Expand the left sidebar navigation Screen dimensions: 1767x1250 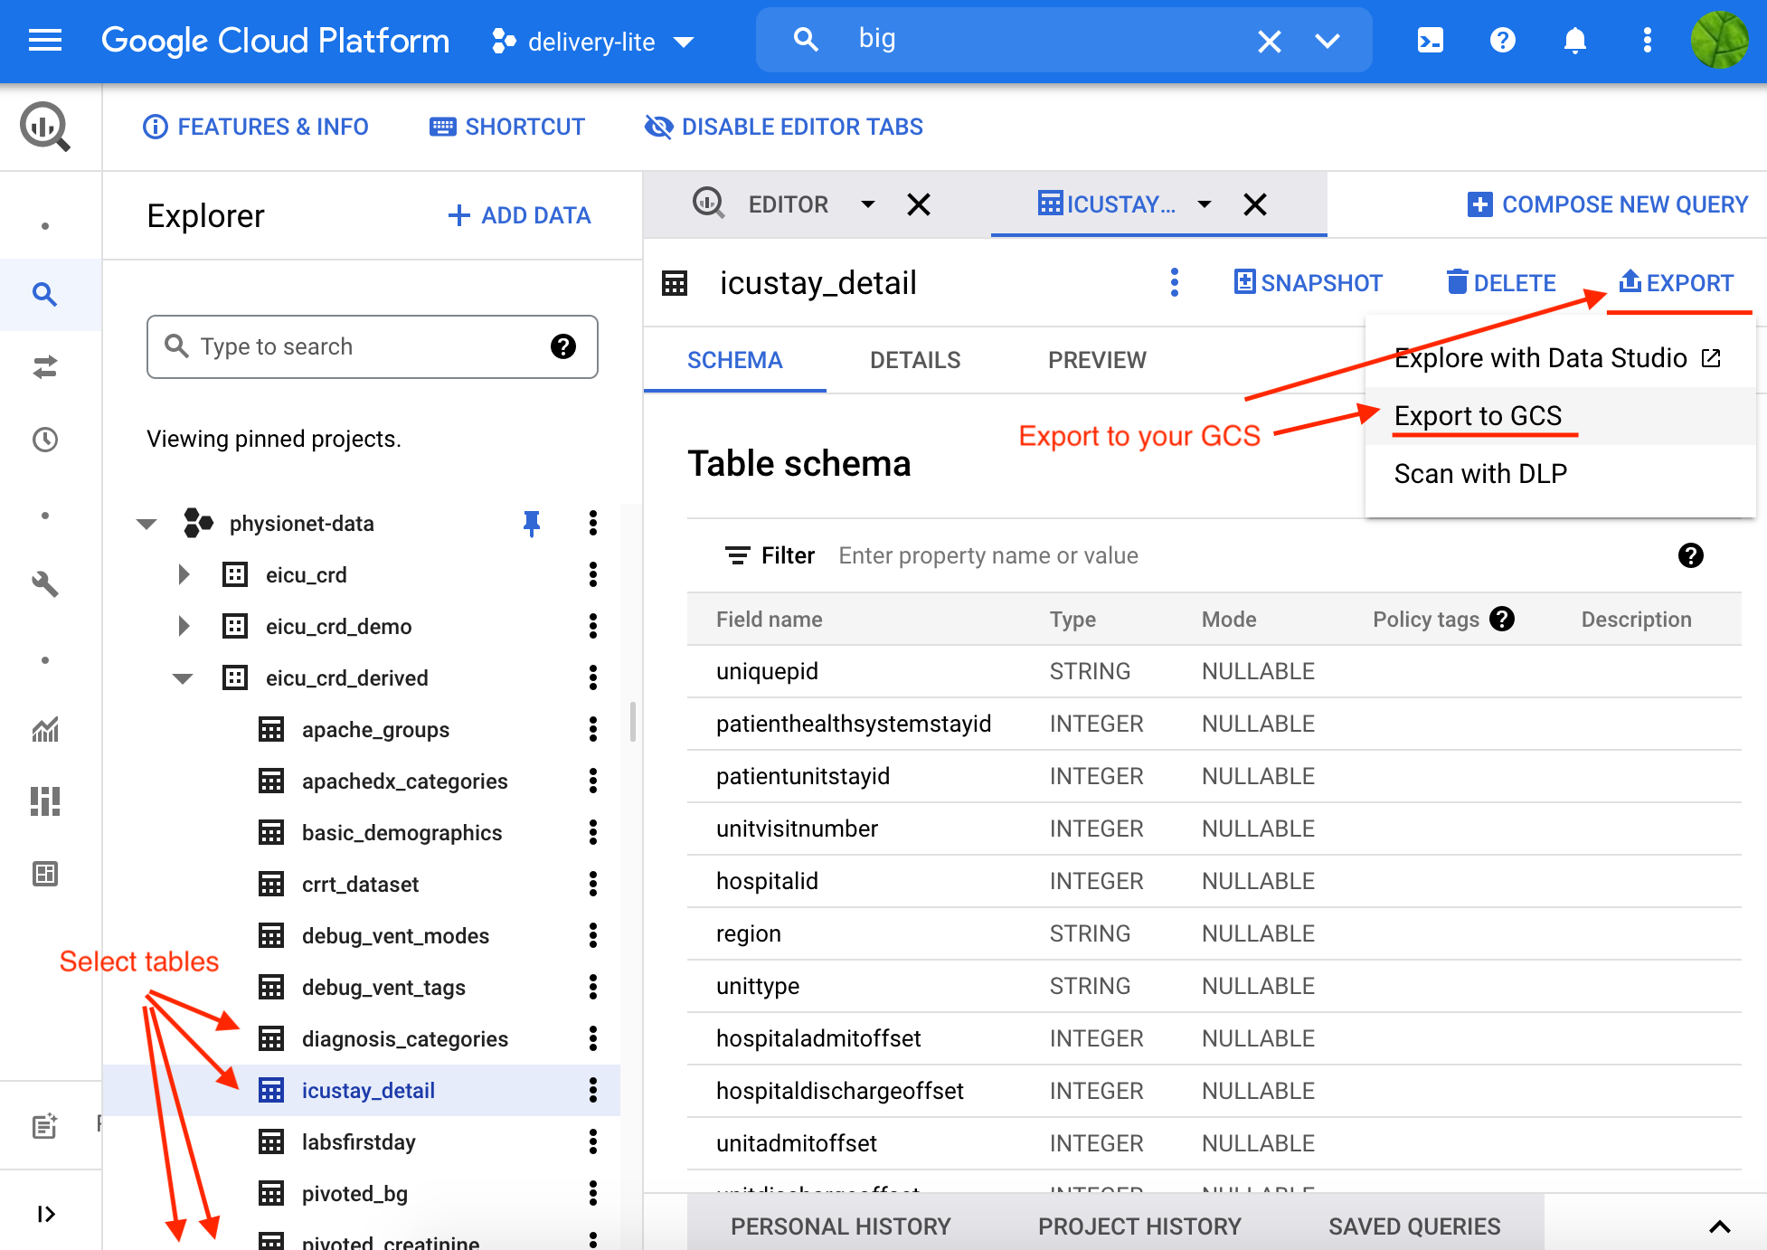coord(46,1214)
